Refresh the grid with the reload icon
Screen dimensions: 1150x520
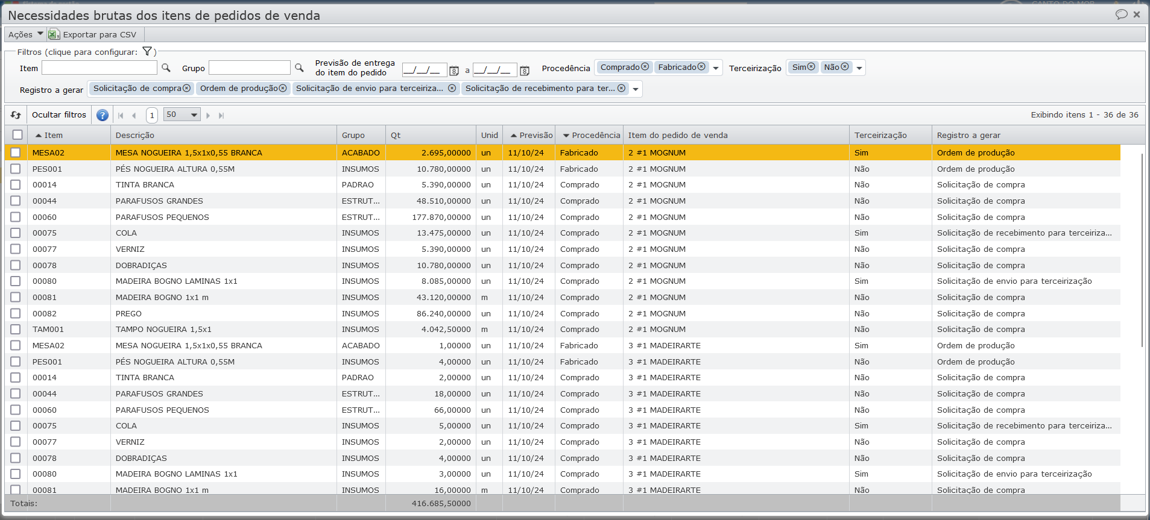coord(16,115)
